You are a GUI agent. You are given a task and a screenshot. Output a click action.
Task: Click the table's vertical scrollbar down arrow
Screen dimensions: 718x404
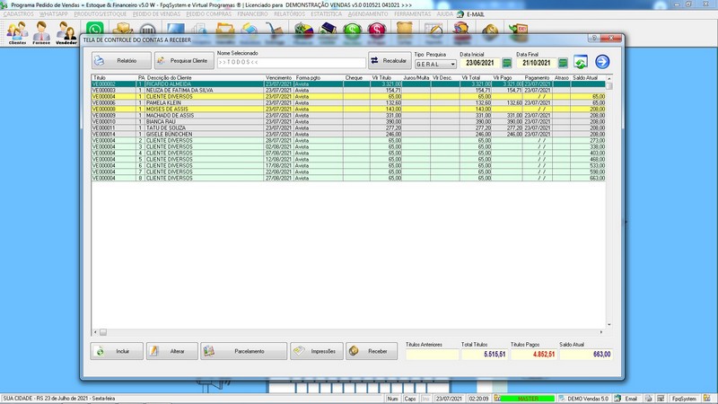pyautogui.click(x=609, y=324)
